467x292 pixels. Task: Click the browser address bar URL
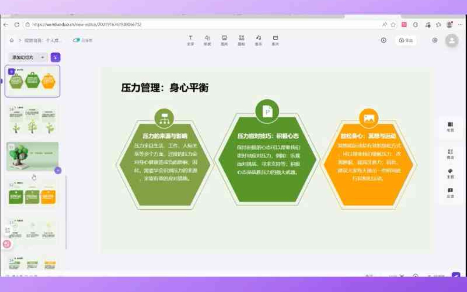[x=87, y=25]
